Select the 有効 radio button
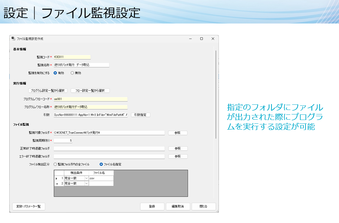 [x=55, y=73]
